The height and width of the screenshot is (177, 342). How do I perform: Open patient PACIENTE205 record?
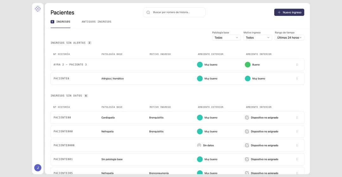[x=177, y=171]
